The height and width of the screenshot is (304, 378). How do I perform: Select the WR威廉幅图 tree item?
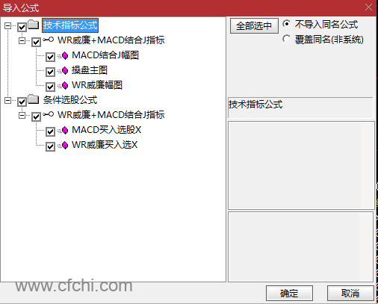coord(97,85)
